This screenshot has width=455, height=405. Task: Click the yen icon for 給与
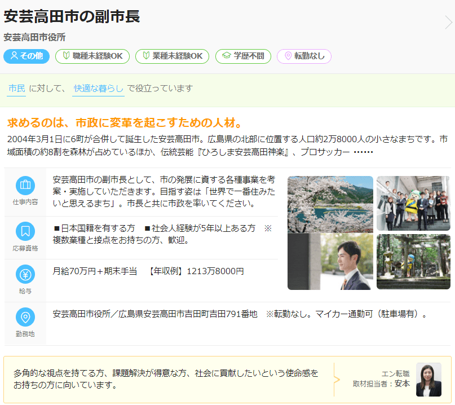pyautogui.click(x=25, y=275)
